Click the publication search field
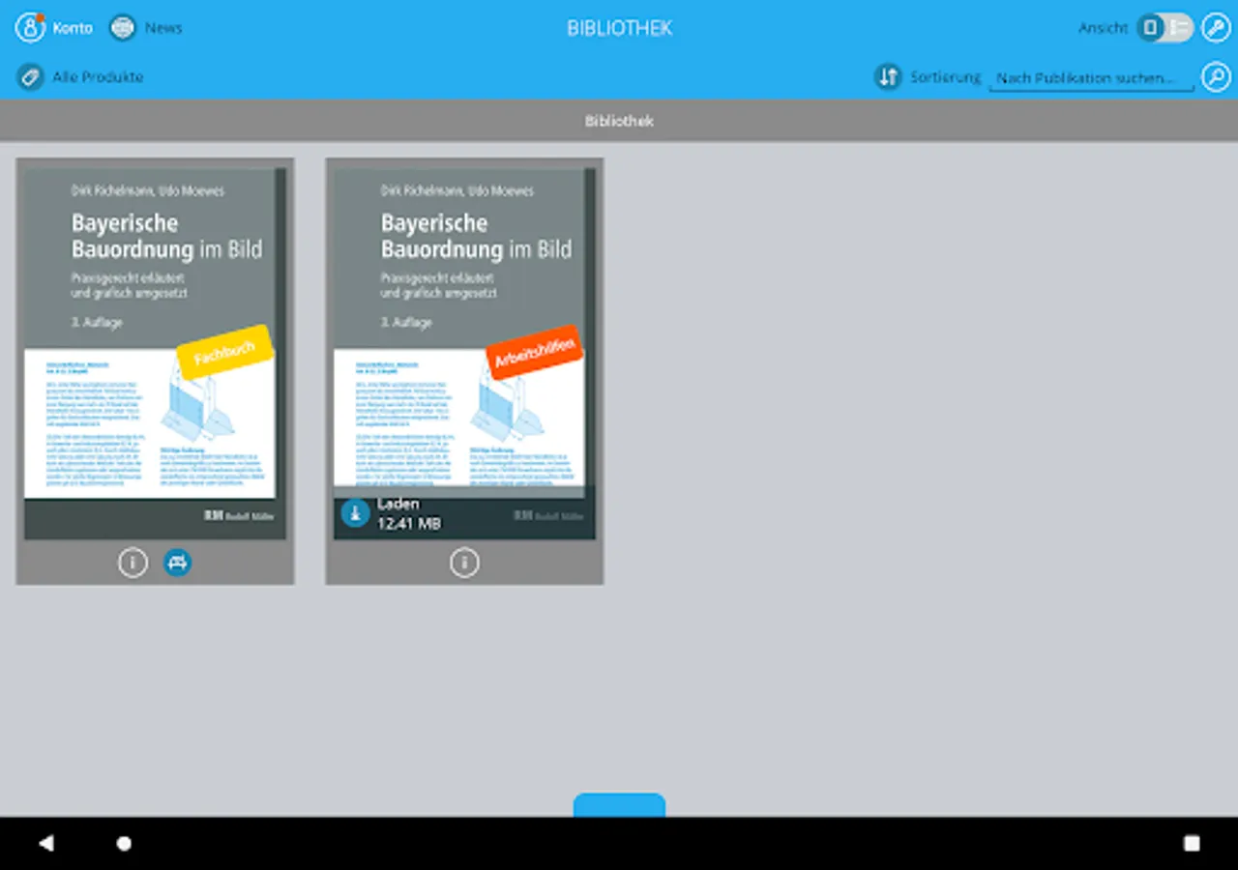 (x=1091, y=77)
